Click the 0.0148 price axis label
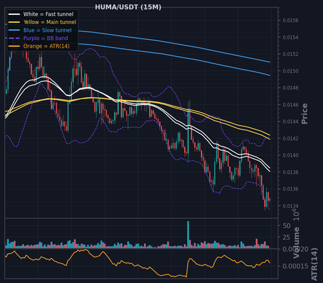 [291, 88]
